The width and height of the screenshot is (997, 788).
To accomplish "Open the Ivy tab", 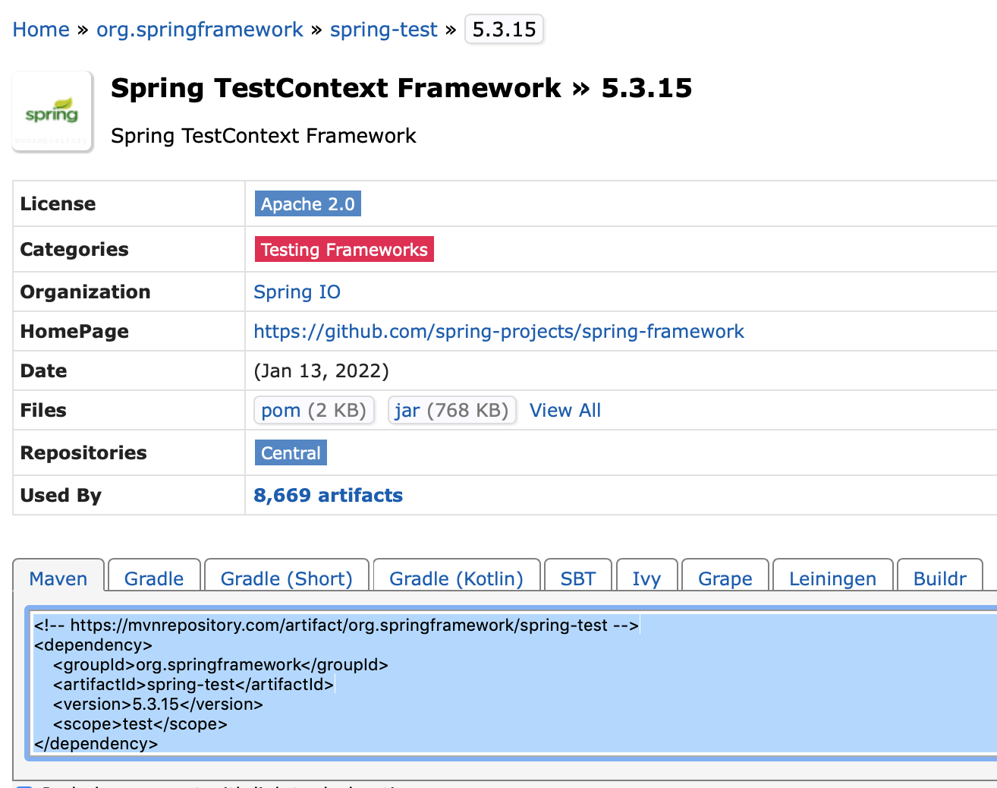I will click(646, 578).
